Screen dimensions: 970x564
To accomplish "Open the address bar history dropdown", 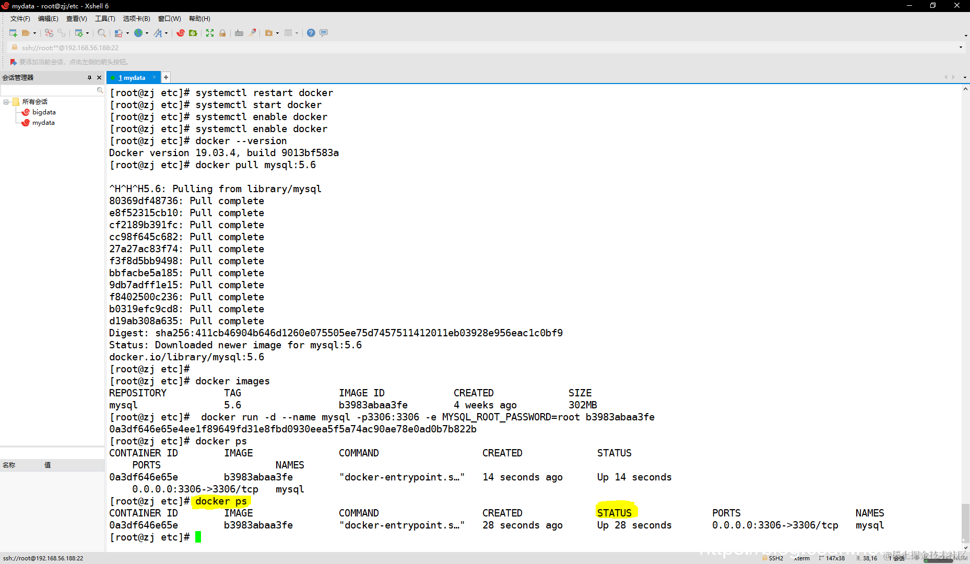I will (x=961, y=48).
